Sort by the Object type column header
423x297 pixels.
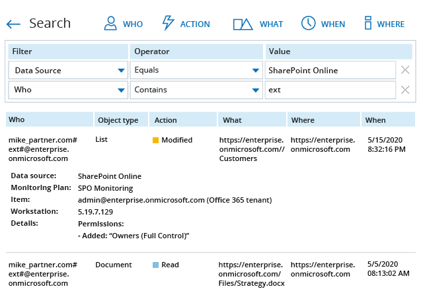coord(121,119)
